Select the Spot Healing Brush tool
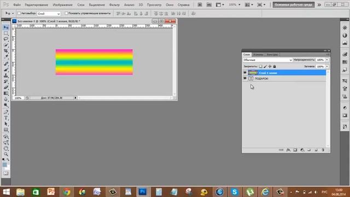This screenshot has width=350, height=197. click(x=6, y=63)
